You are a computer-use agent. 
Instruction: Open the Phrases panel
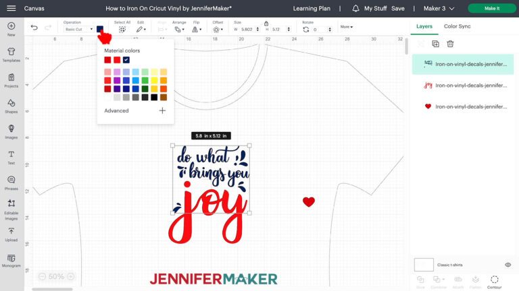(11, 183)
